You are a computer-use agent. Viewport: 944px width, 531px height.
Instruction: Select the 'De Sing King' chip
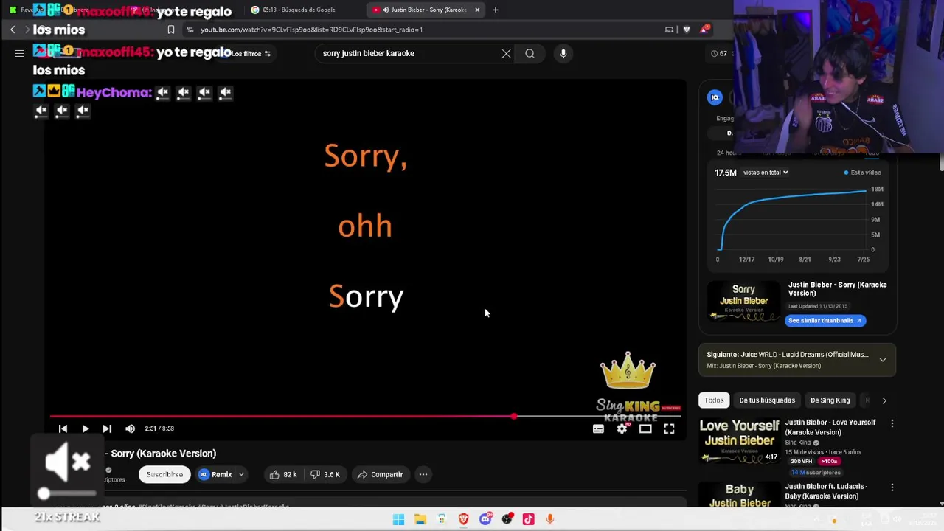coord(830,400)
